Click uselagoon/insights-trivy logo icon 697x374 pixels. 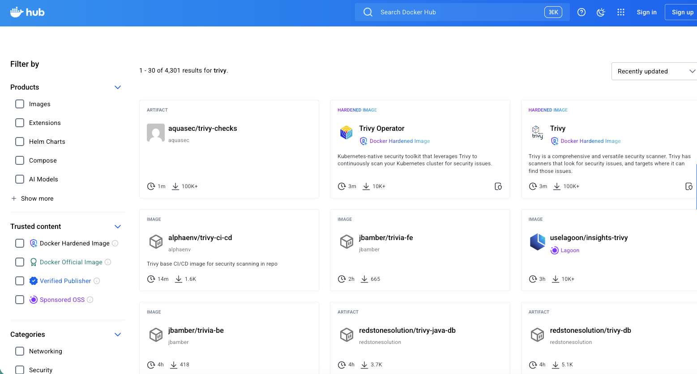coord(537,242)
